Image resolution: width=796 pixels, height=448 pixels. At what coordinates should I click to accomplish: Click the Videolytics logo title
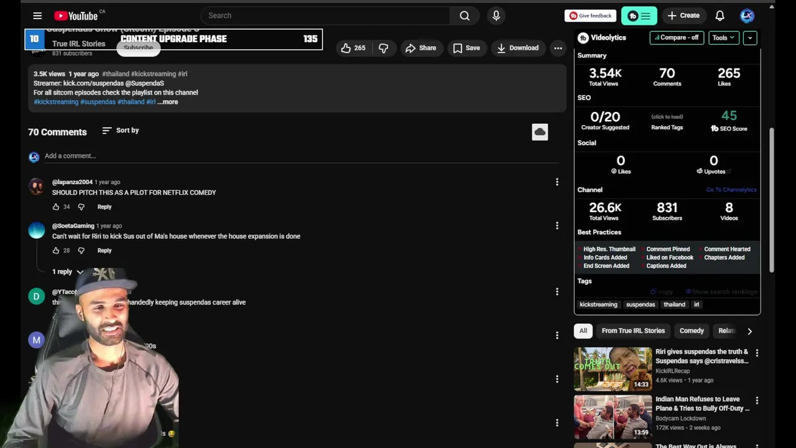[602, 38]
